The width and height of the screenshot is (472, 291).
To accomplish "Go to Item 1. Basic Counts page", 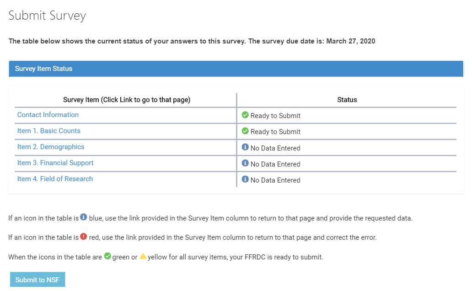I will click(x=49, y=131).
